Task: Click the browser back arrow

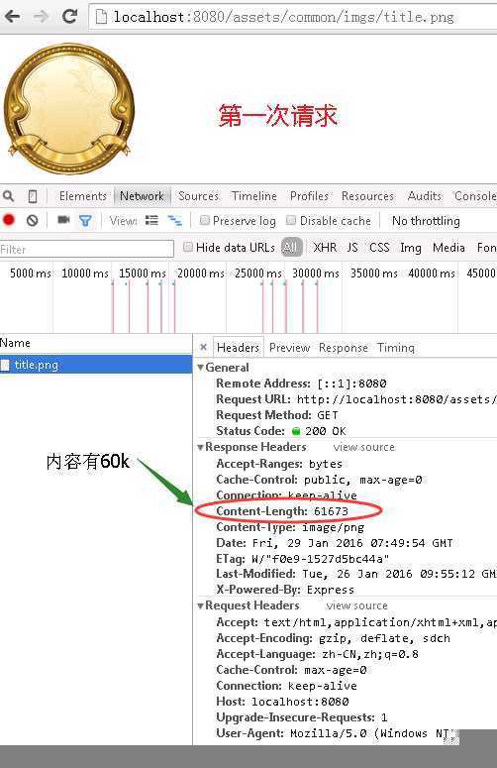Action: pyautogui.click(x=12, y=17)
